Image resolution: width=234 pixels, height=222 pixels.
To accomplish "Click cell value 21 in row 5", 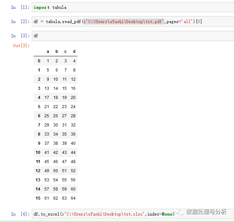I will 47,107.
